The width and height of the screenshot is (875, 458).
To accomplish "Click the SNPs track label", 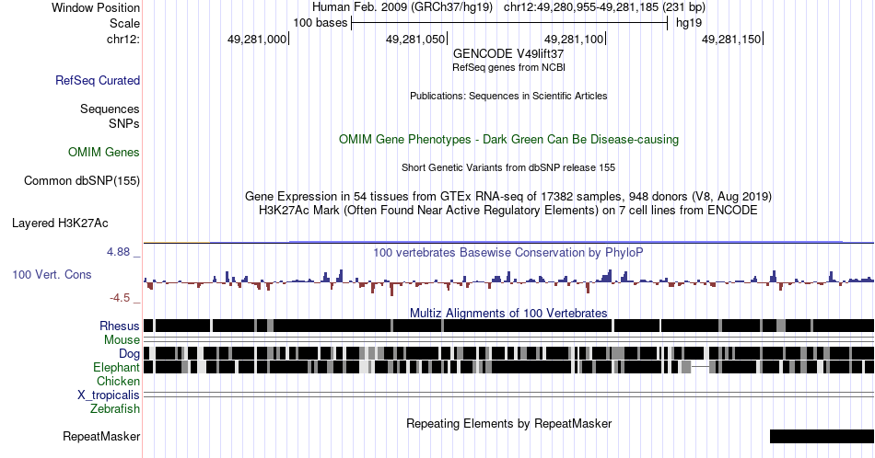I will coord(124,123).
